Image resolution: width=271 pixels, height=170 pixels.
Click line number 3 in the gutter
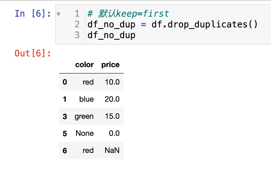tap(77, 35)
